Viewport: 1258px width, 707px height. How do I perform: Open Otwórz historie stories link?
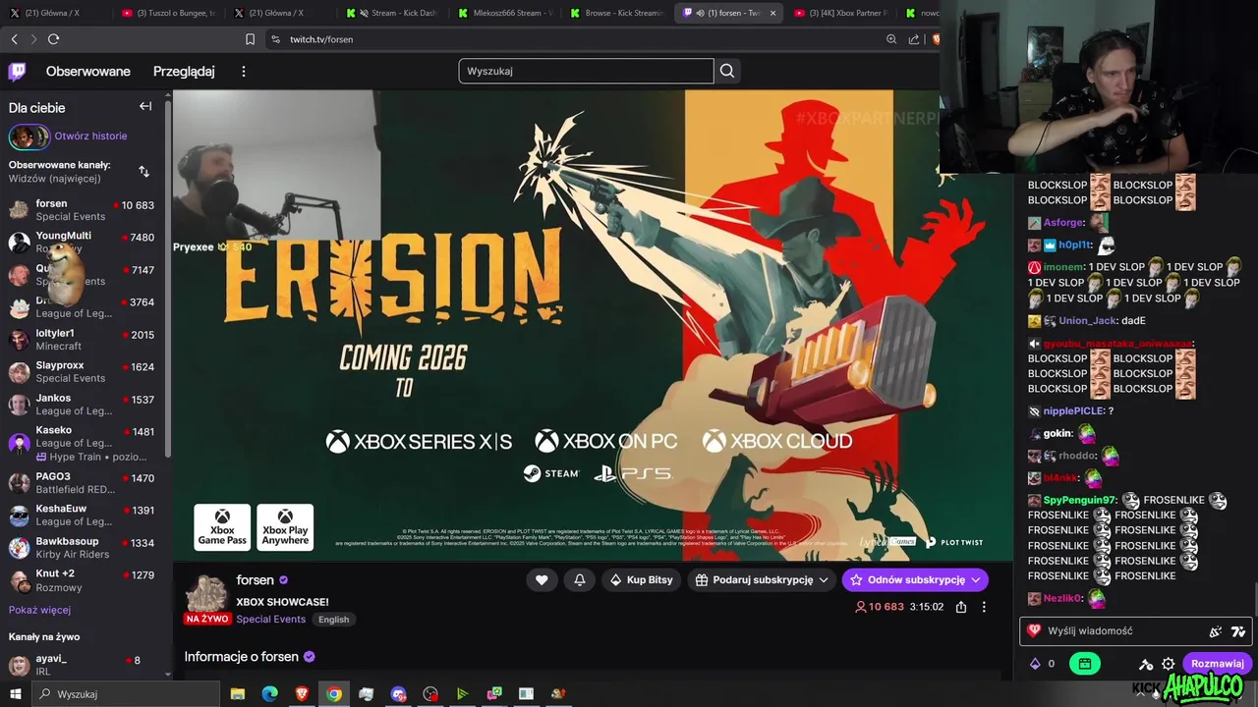90,136
